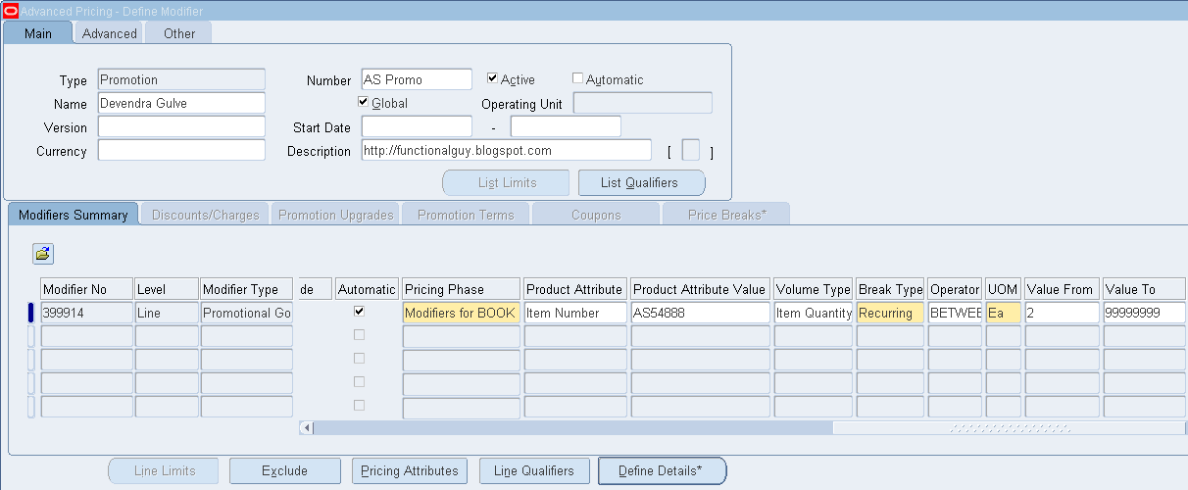Click the empty Version field
Viewport: 1188px width, 490px height.
181,127
